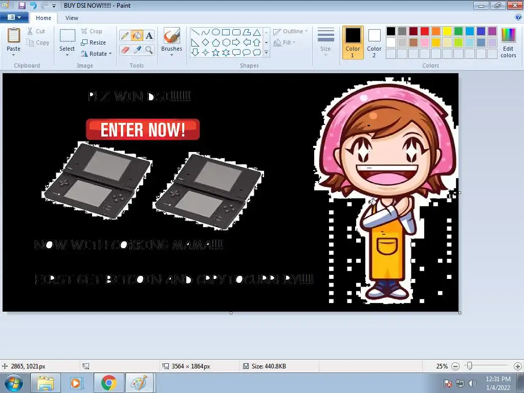The image size is (524, 393).
Task: Switch to the Home ribbon tab
Action: tap(43, 18)
